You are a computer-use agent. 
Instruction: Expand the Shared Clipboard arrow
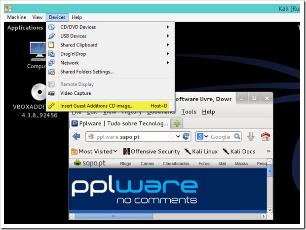click(x=168, y=45)
